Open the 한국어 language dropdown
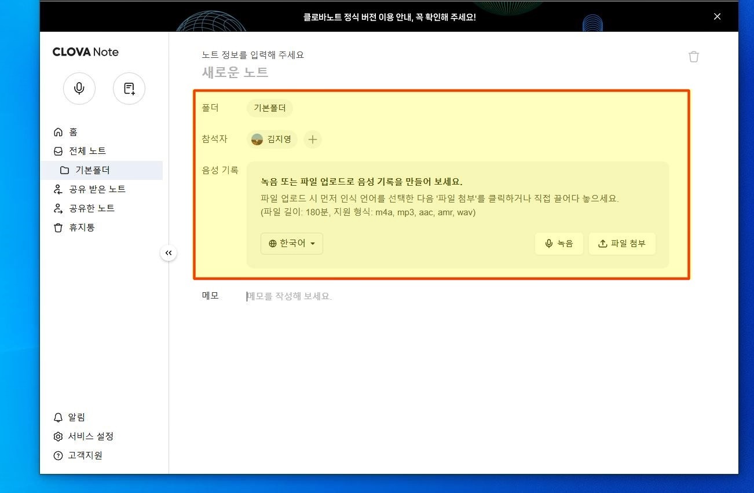The image size is (754, 493). 292,244
